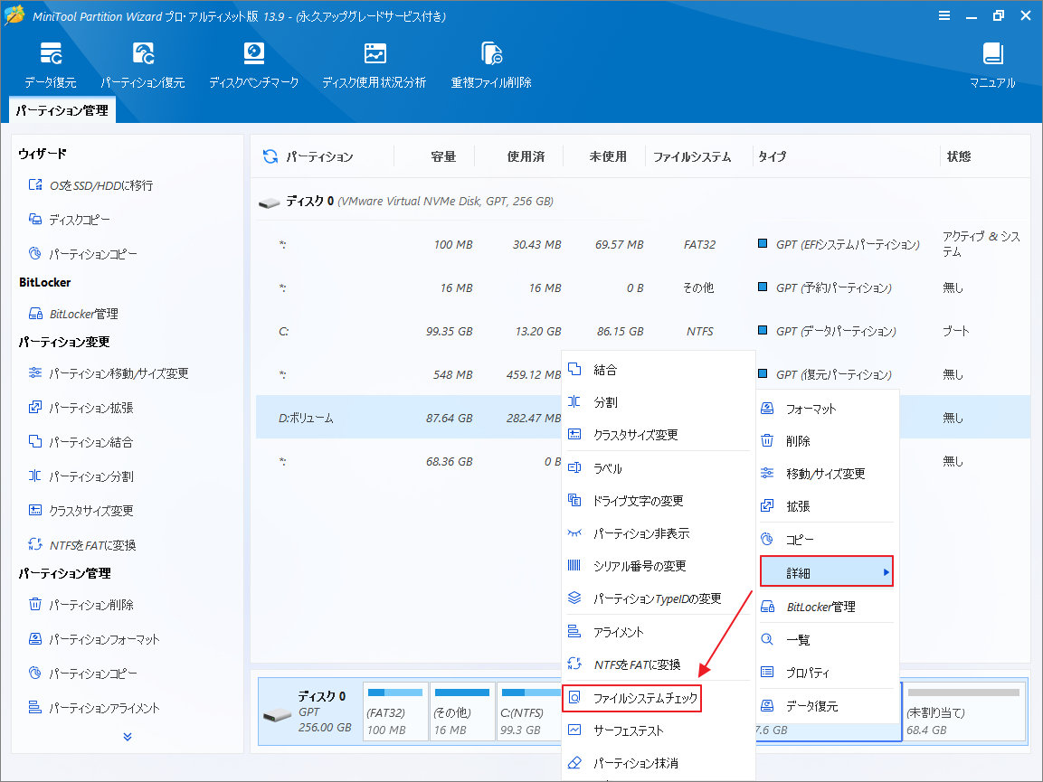Viewport: 1043px width, 782px height.
Task: Choose パーティション分割 in the sidebar
Action: click(81, 476)
